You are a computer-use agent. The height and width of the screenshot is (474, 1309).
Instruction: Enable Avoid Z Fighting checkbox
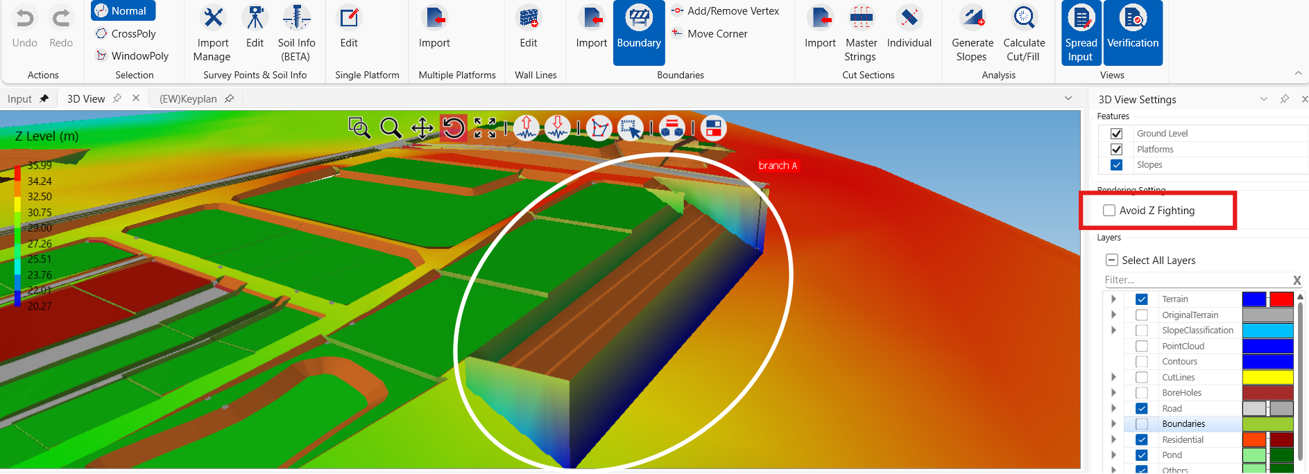[1109, 211]
